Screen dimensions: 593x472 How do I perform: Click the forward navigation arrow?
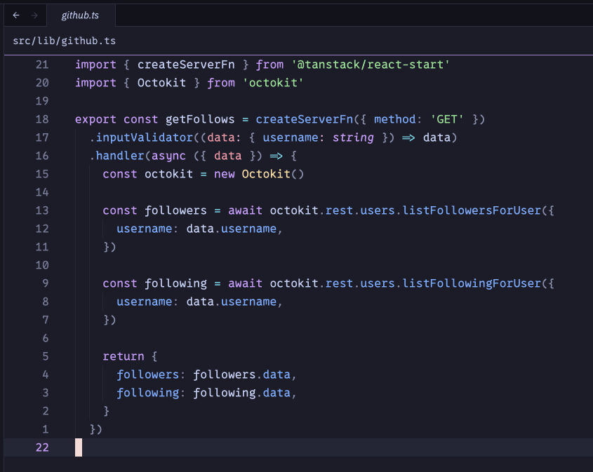[34, 15]
